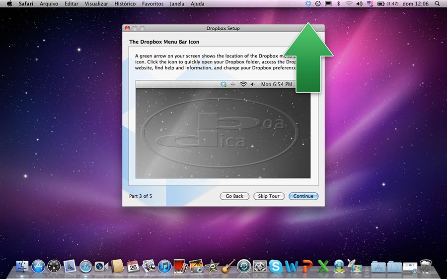Open the Visualizar menu
Viewport: 447px width, 279px height.
pos(96,3)
